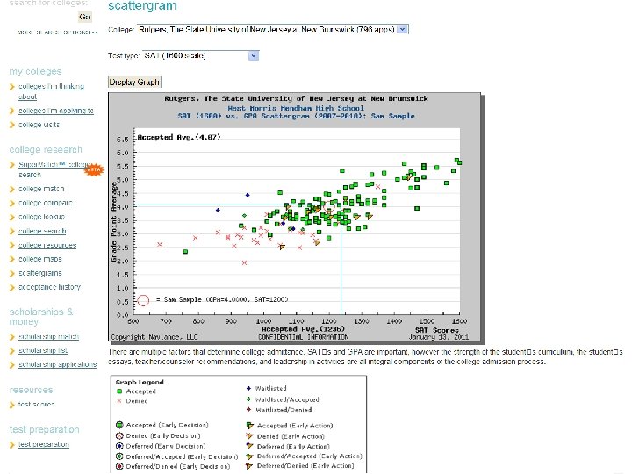Click legend Deferred Early Decision icon
This screenshot has width=632, height=474.
point(119,446)
